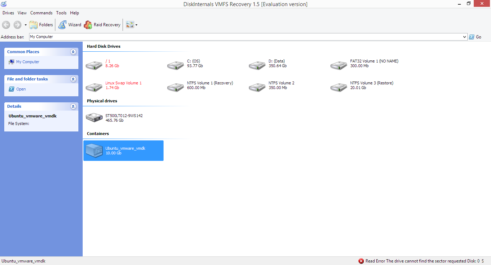The width and height of the screenshot is (491, 265).
Task: Select NTFS Volume 3 (Restore) icon
Action: (339, 87)
